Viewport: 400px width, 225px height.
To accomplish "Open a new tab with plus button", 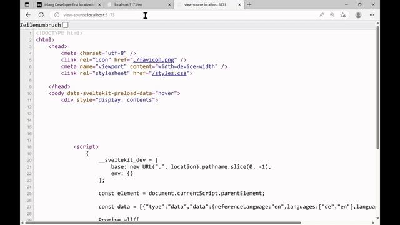I will (x=249, y=4).
